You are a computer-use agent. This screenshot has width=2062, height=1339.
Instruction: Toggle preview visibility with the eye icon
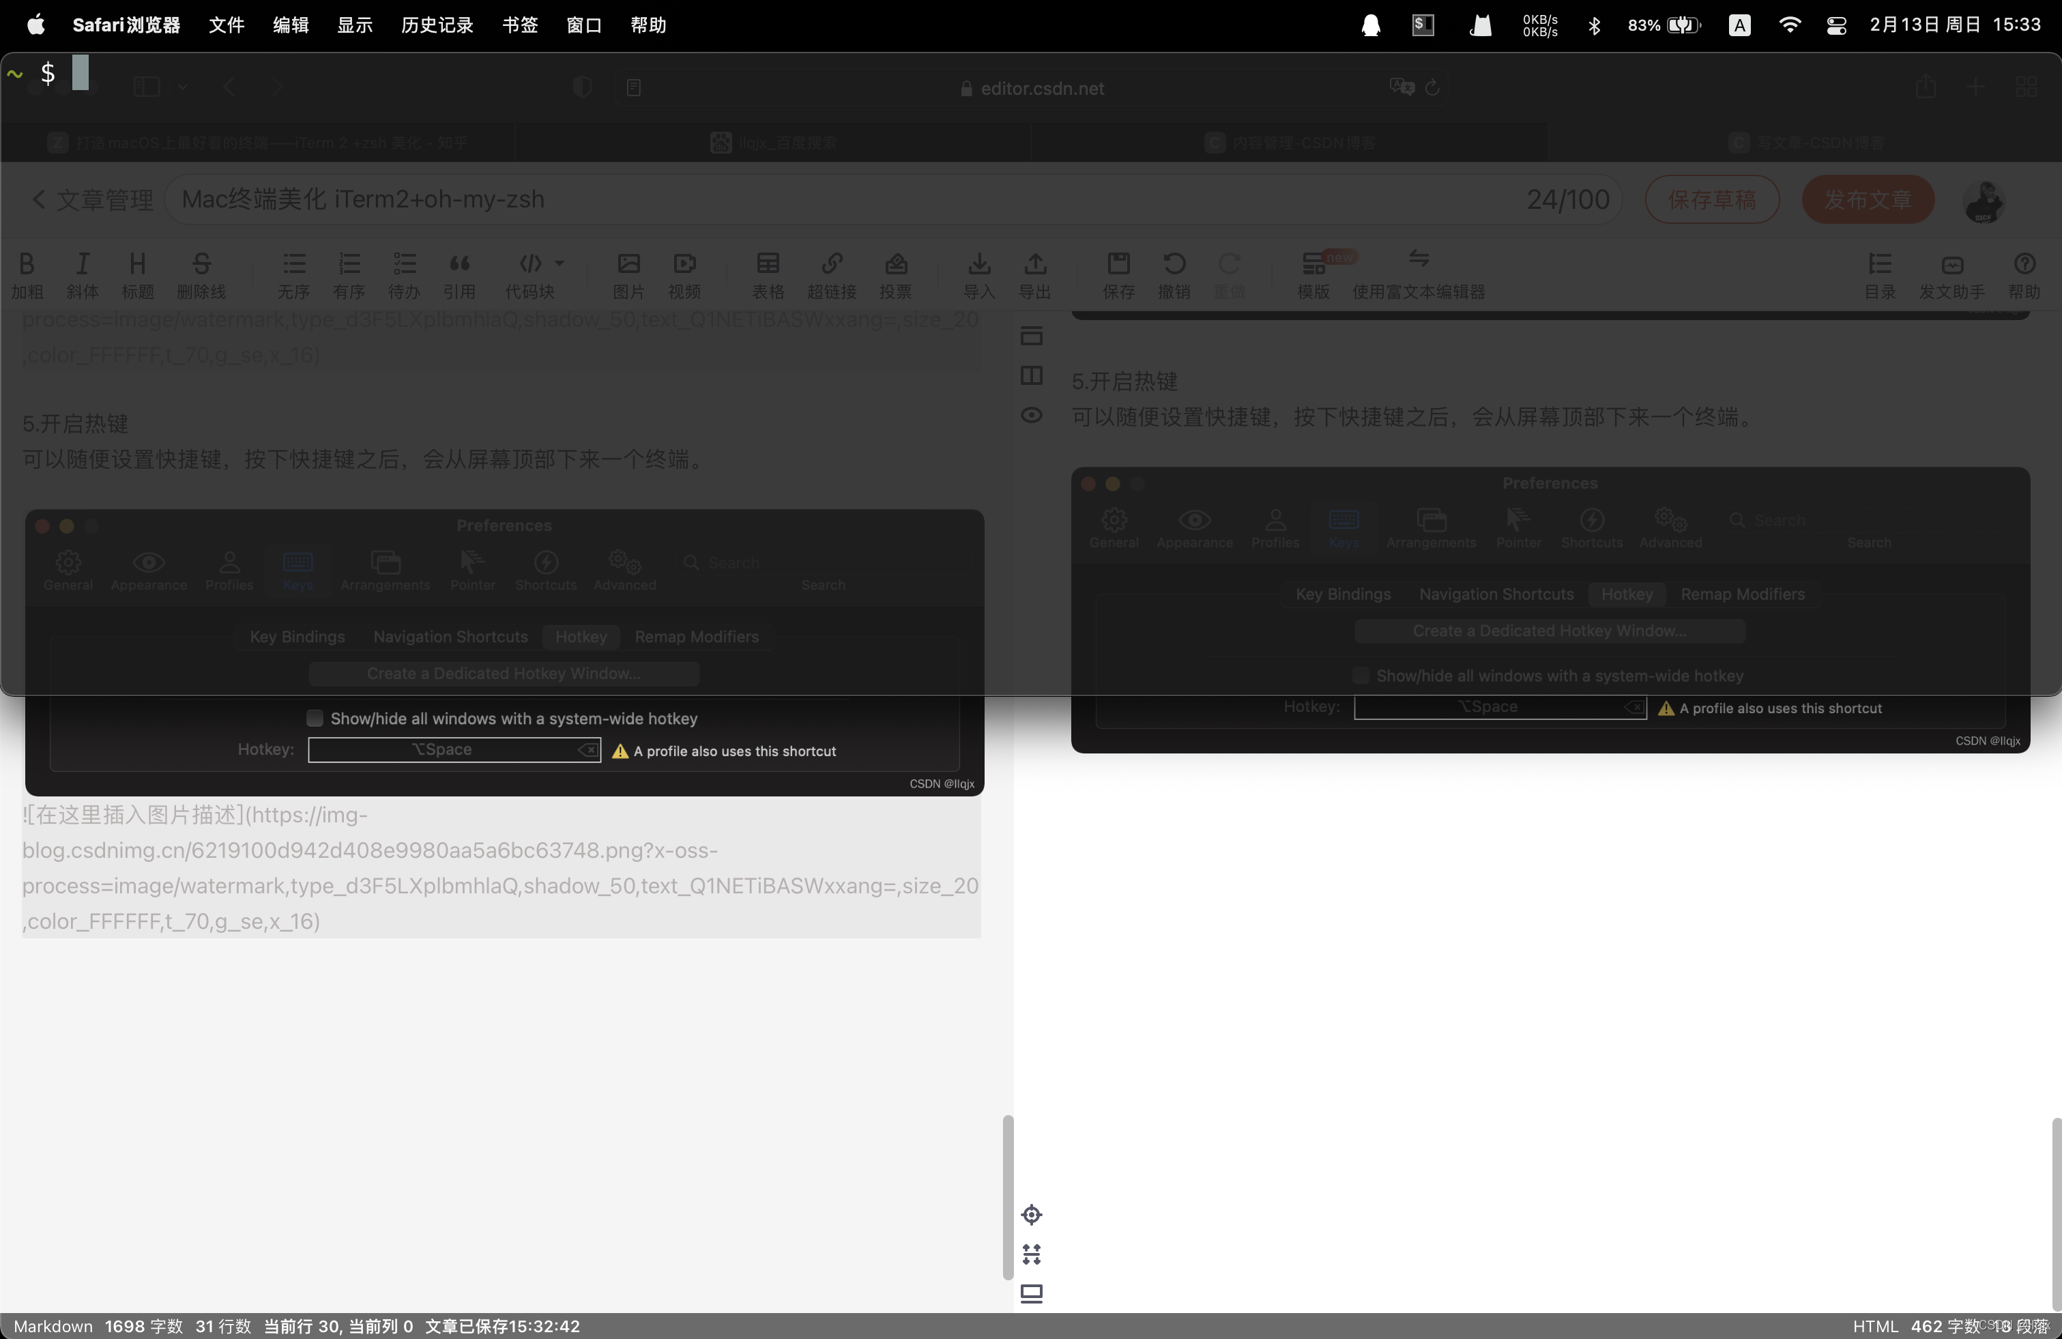point(1031,415)
